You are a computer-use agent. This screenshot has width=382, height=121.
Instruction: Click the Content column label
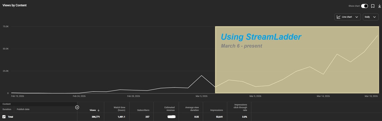coord(7,104)
